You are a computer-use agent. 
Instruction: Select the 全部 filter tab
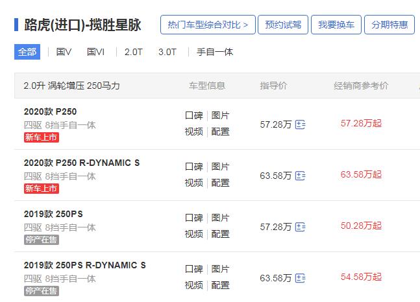[x=27, y=52]
